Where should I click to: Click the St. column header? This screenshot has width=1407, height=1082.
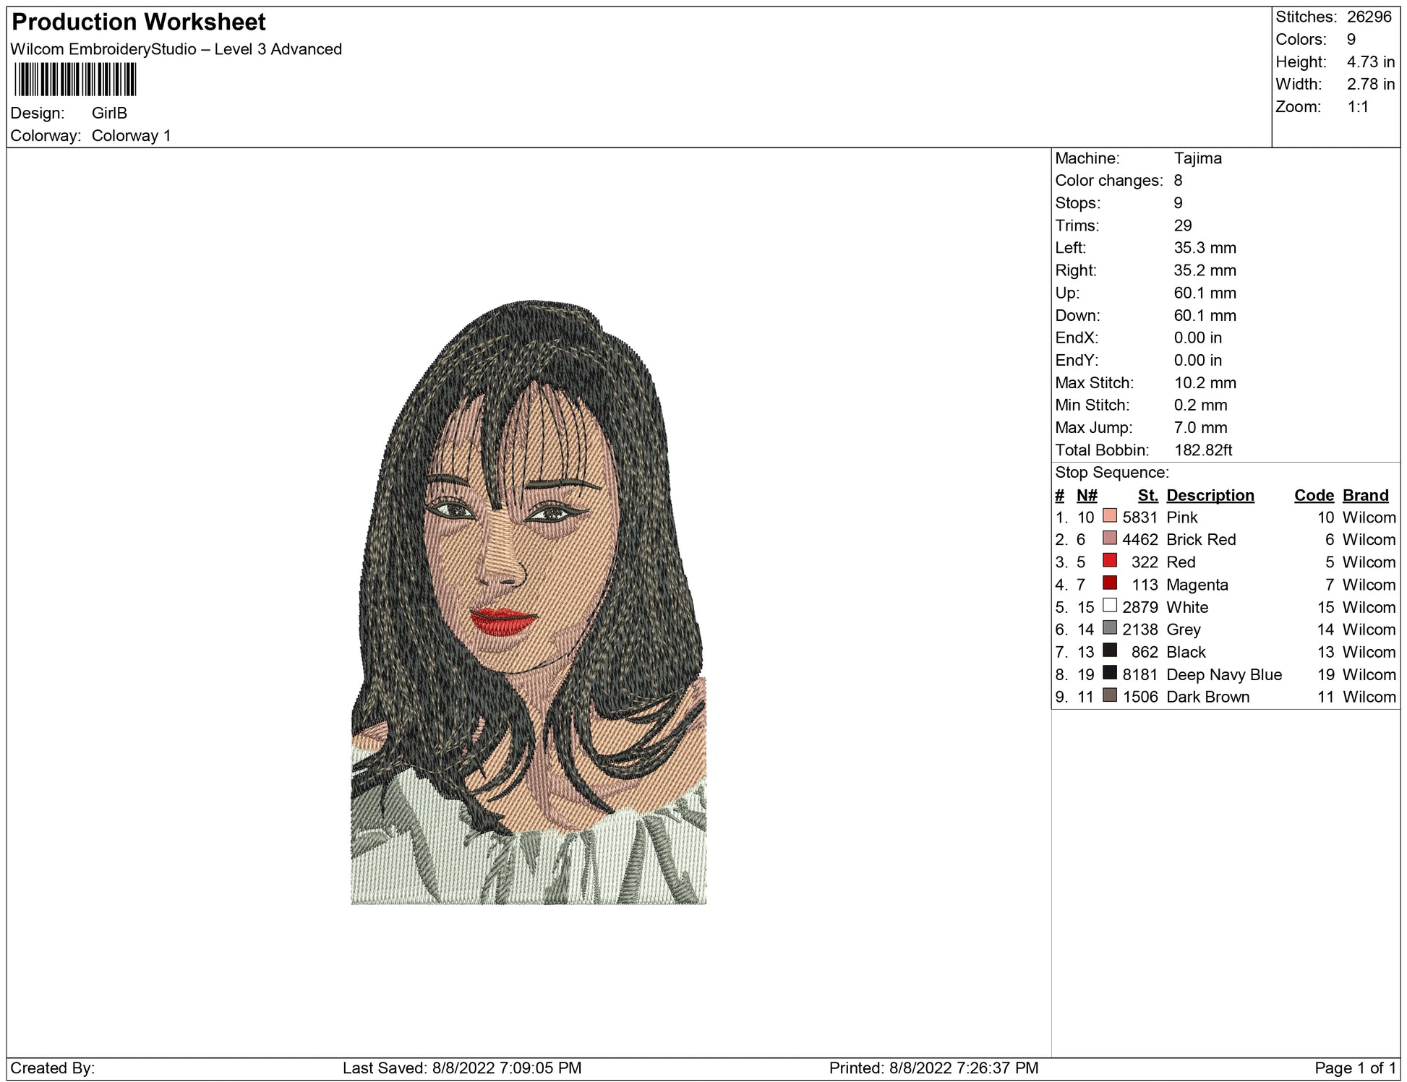[1147, 495]
